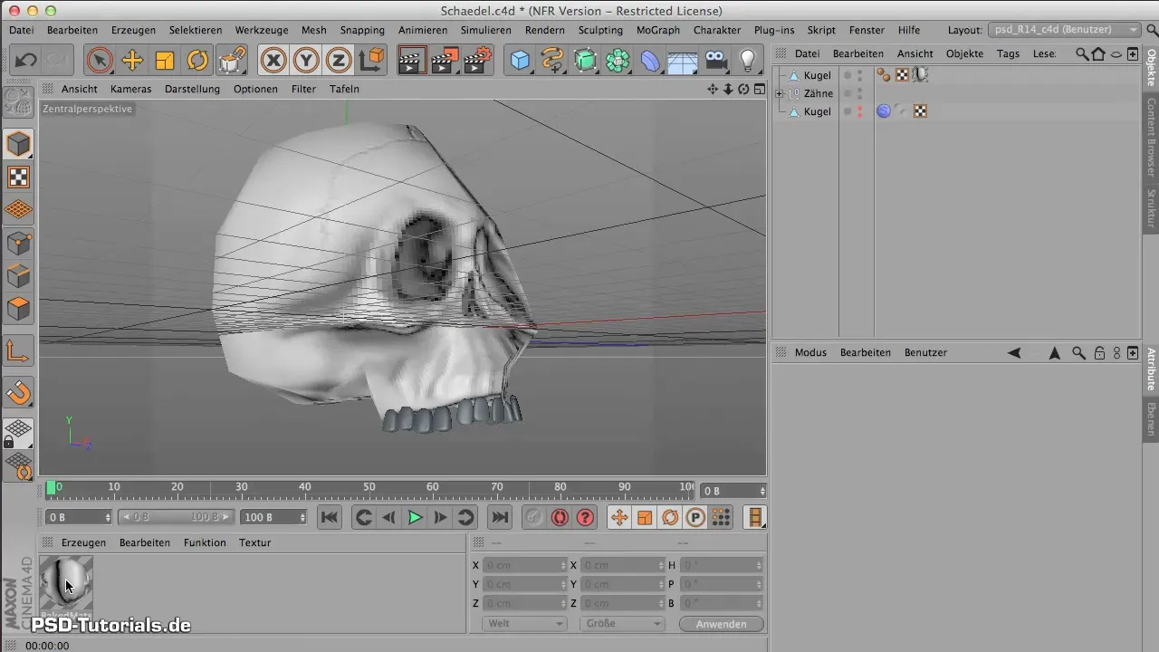This screenshot has height=652, width=1159.
Task: Toggle Z axis lock
Action: point(339,61)
